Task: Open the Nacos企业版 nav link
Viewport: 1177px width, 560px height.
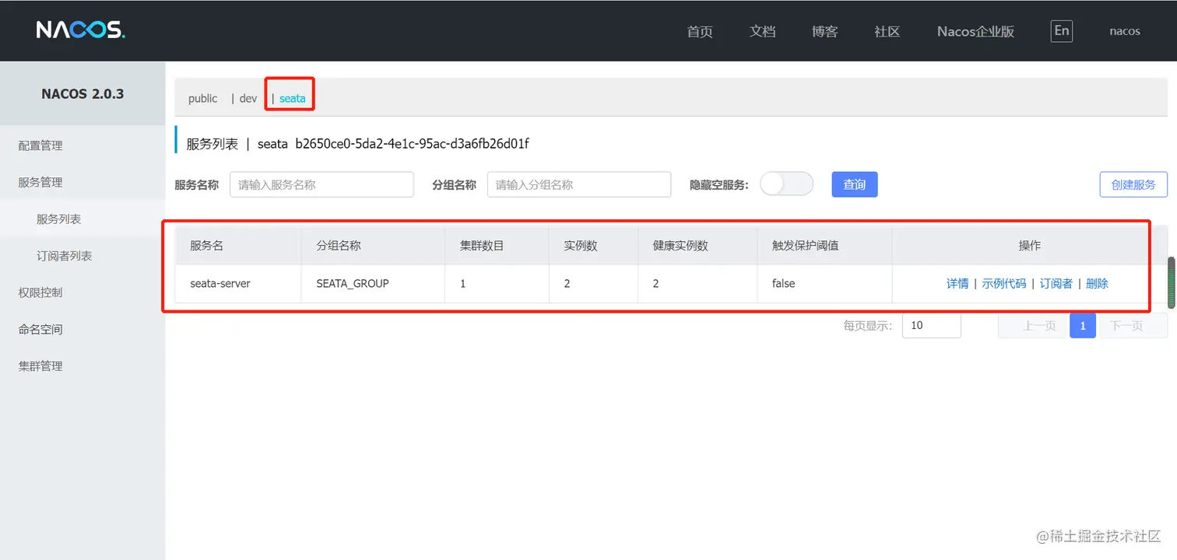Action: pyautogui.click(x=975, y=32)
